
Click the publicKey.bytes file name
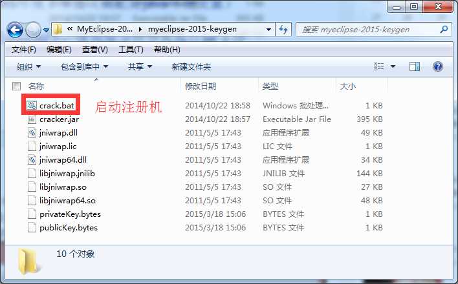tap(69, 228)
